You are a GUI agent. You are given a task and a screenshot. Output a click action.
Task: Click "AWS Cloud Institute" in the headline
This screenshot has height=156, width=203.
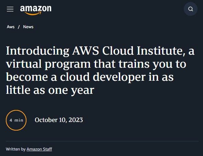[x=127, y=51]
